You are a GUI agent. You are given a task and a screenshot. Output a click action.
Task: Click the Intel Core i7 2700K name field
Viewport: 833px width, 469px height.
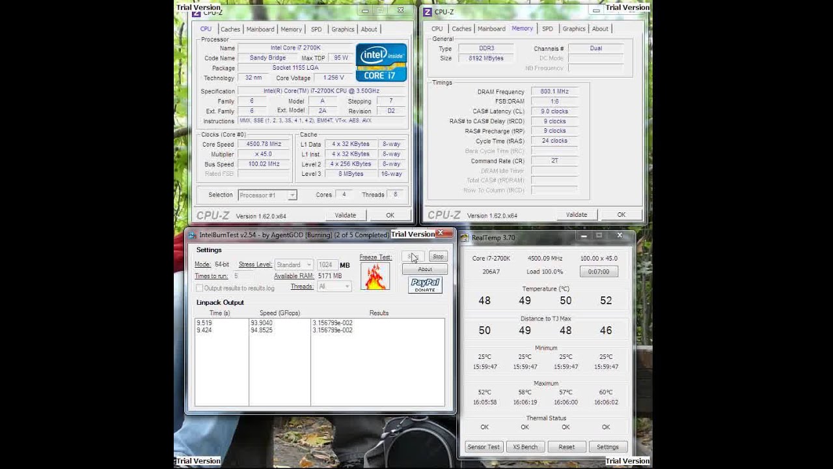[295, 48]
